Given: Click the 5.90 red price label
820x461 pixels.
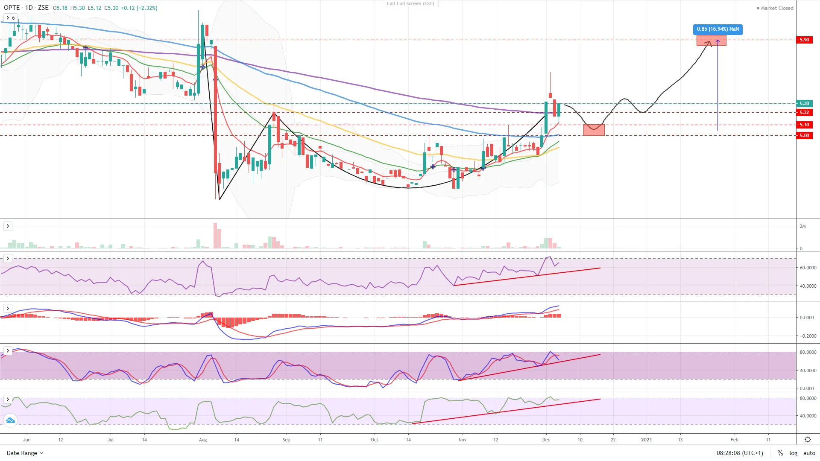Looking at the screenshot, I should tap(804, 40).
